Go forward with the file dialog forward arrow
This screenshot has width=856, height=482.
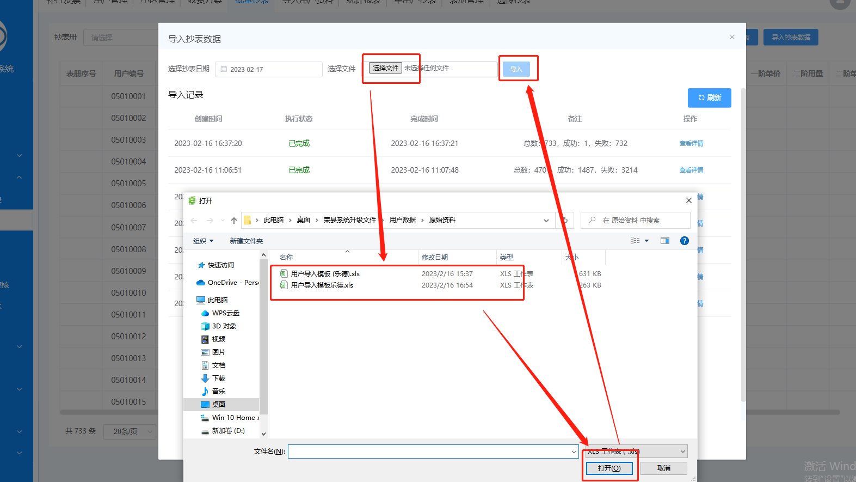210,221
